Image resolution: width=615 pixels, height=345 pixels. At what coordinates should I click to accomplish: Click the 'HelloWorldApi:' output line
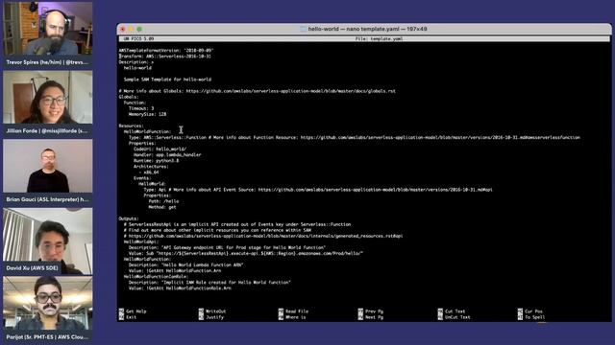click(x=141, y=241)
